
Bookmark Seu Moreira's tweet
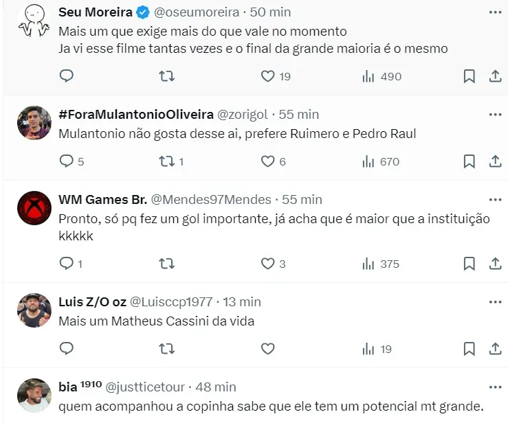tap(469, 76)
